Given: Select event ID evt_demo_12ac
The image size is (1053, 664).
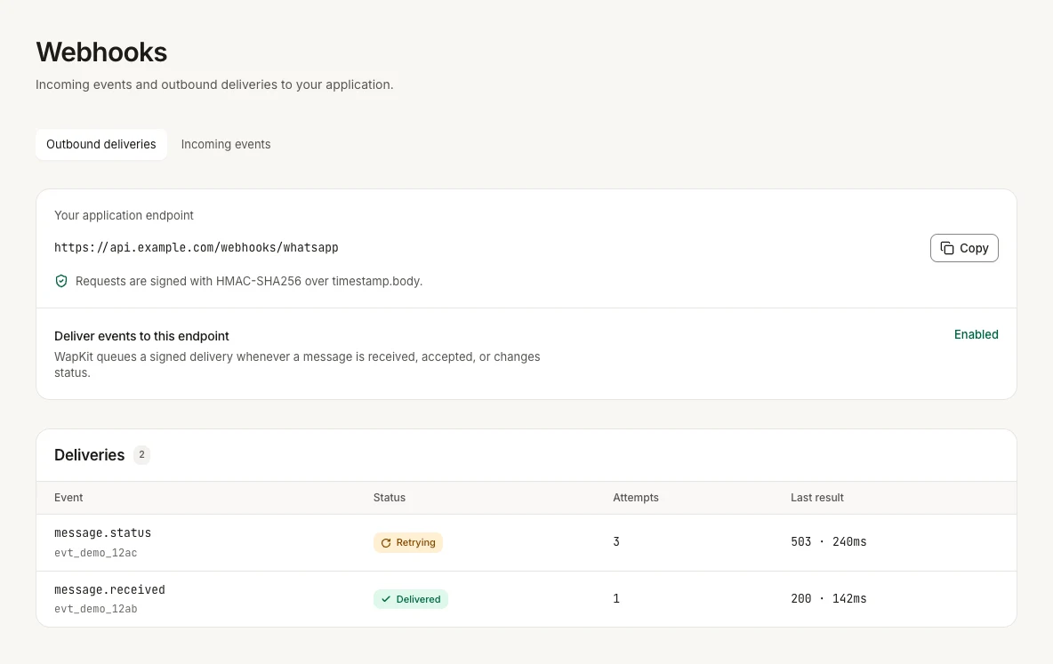Looking at the screenshot, I should pyautogui.click(x=95, y=553).
